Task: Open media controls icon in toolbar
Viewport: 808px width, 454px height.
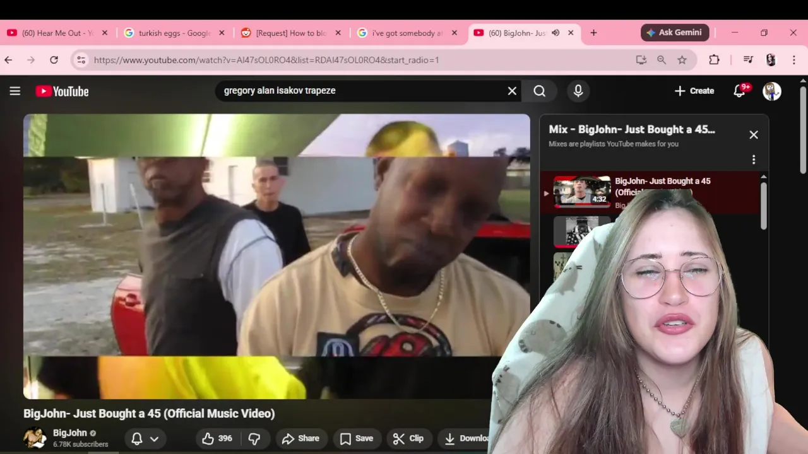Action: pyautogui.click(x=748, y=60)
